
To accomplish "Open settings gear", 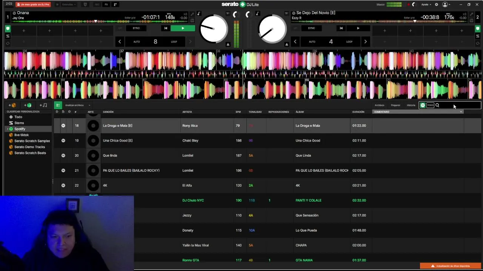I will tap(437, 5).
